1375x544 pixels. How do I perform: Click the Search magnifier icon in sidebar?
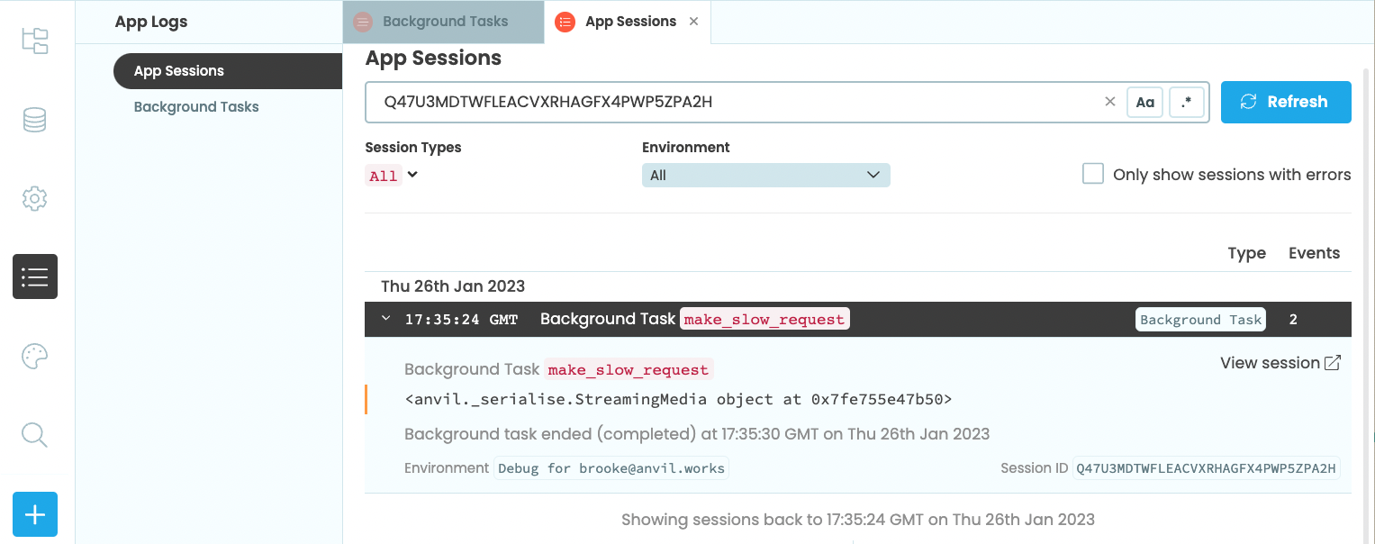coord(35,435)
